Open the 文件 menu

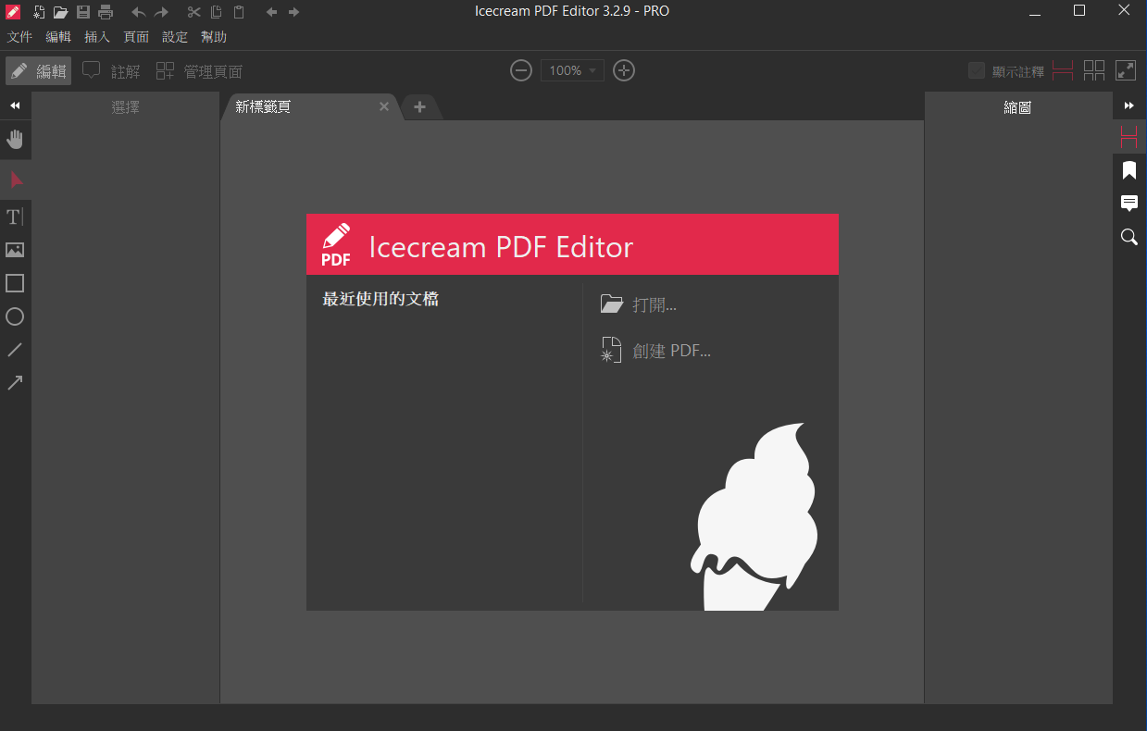19,37
